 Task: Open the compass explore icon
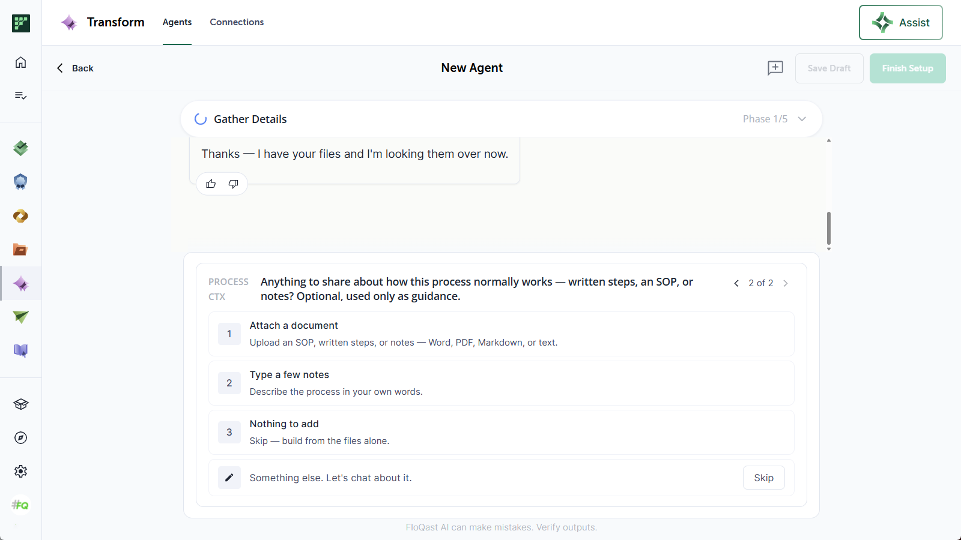tap(21, 438)
